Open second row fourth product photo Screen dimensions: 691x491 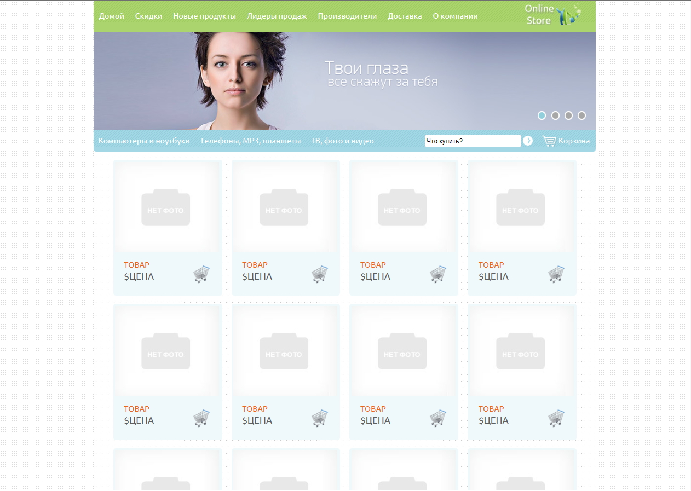point(521,351)
